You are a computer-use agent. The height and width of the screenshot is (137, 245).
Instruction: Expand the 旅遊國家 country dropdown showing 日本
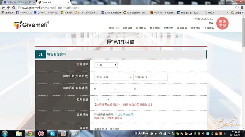pyautogui.click(x=106, y=65)
